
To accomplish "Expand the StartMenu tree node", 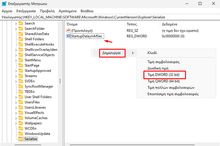I will tap(16, 60).
